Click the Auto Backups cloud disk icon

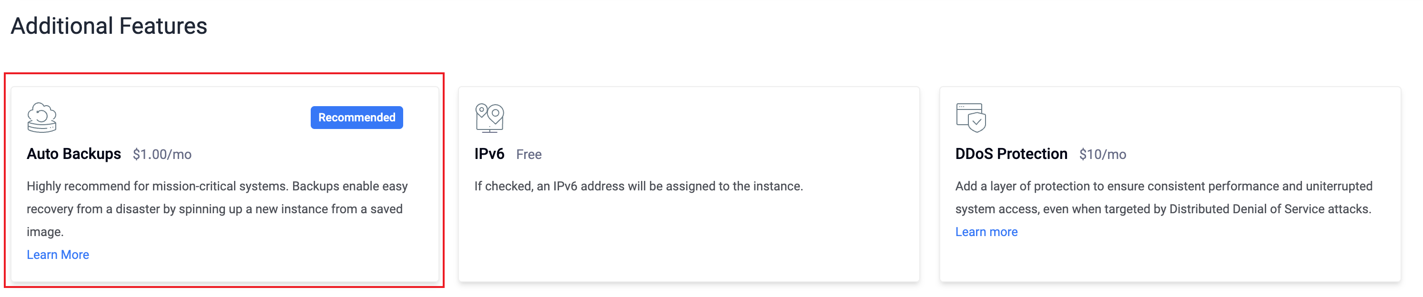42,118
